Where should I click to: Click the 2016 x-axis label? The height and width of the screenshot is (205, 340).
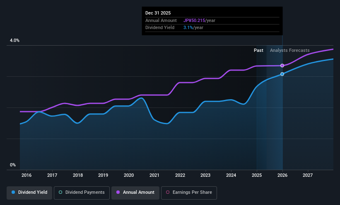(27, 175)
